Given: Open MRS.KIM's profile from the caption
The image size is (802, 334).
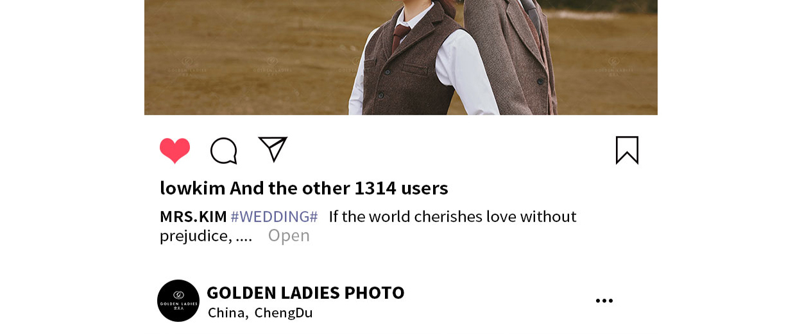Looking at the screenshot, I should (x=193, y=216).
